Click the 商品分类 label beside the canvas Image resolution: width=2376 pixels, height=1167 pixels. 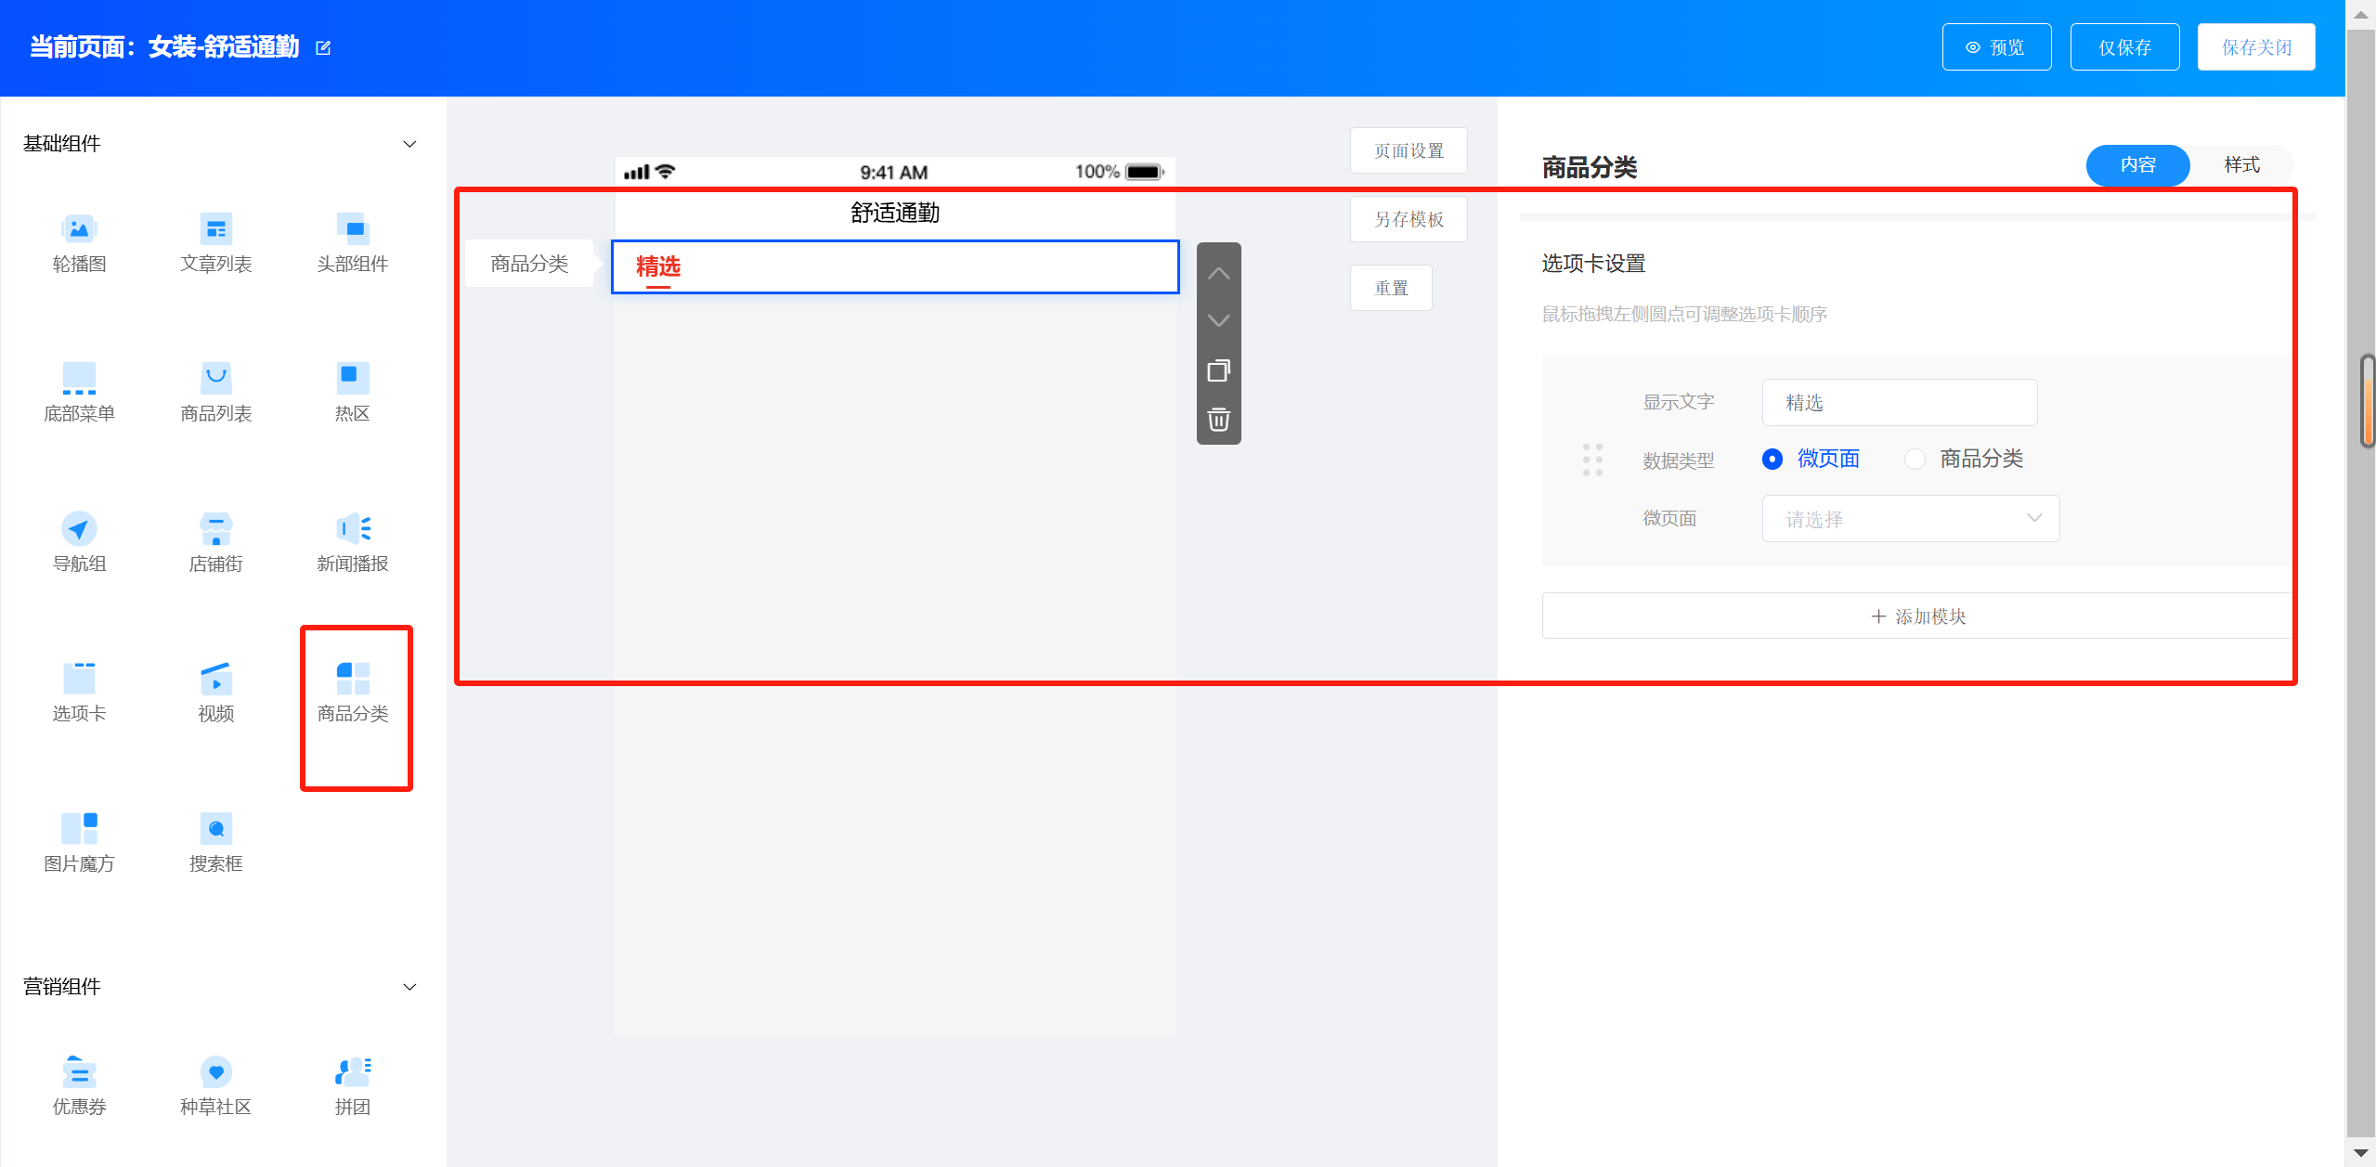528,265
